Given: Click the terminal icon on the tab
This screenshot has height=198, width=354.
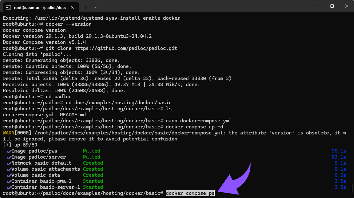Looking at the screenshot, I should tap(8, 8).
